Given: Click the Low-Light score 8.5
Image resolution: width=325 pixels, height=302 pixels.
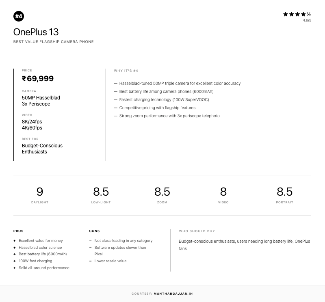Looking at the screenshot, I should click(x=101, y=192).
